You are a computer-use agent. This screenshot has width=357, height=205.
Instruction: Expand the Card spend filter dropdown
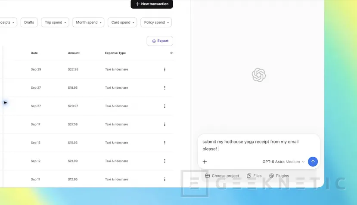pyautogui.click(x=122, y=22)
